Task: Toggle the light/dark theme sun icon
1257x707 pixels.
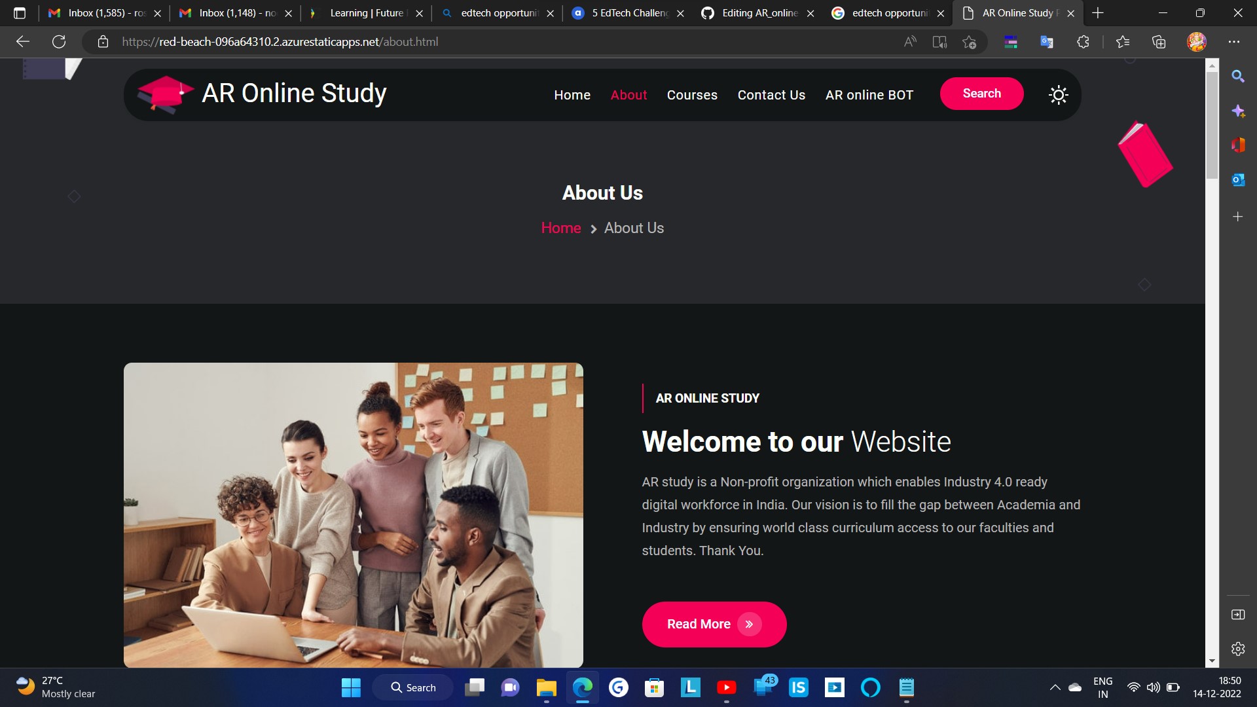Action: 1058,95
